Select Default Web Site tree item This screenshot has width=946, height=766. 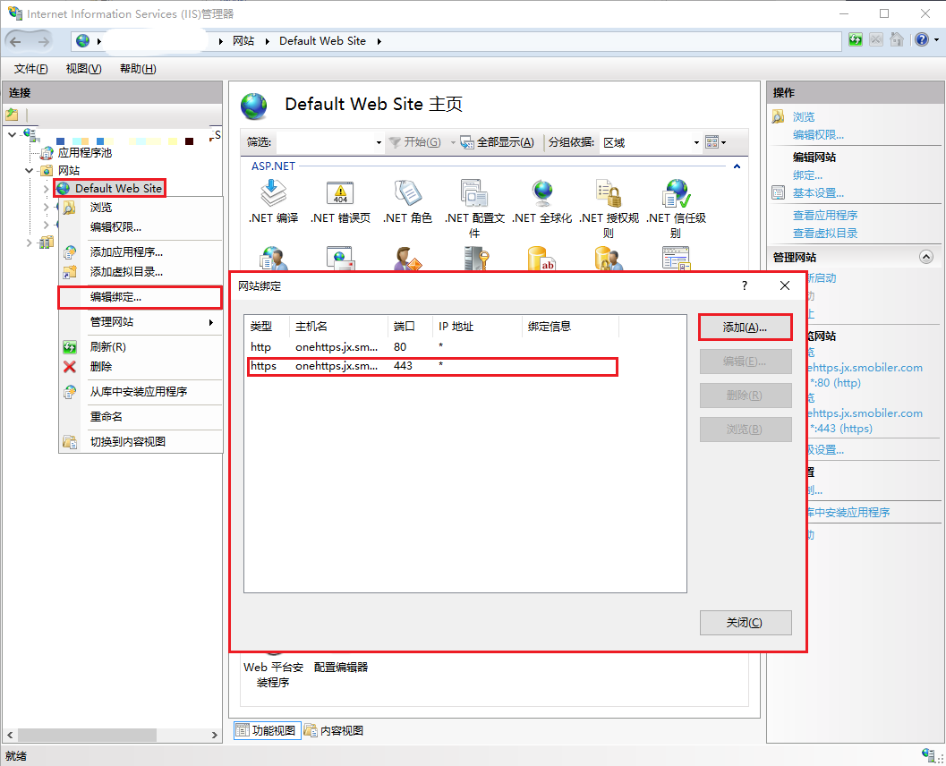[x=118, y=189]
